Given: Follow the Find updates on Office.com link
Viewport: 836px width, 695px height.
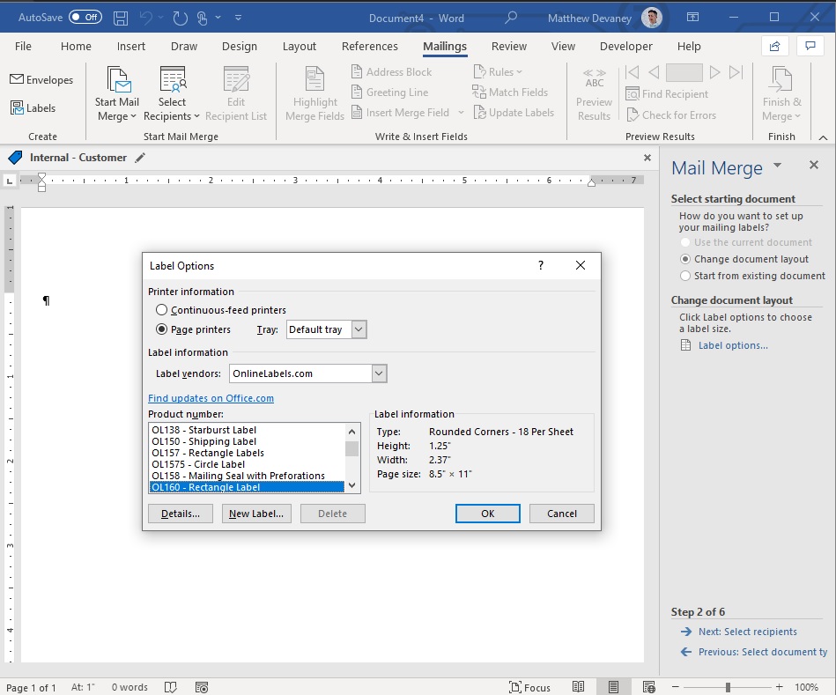Looking at the screenshot, I should 211,398.
